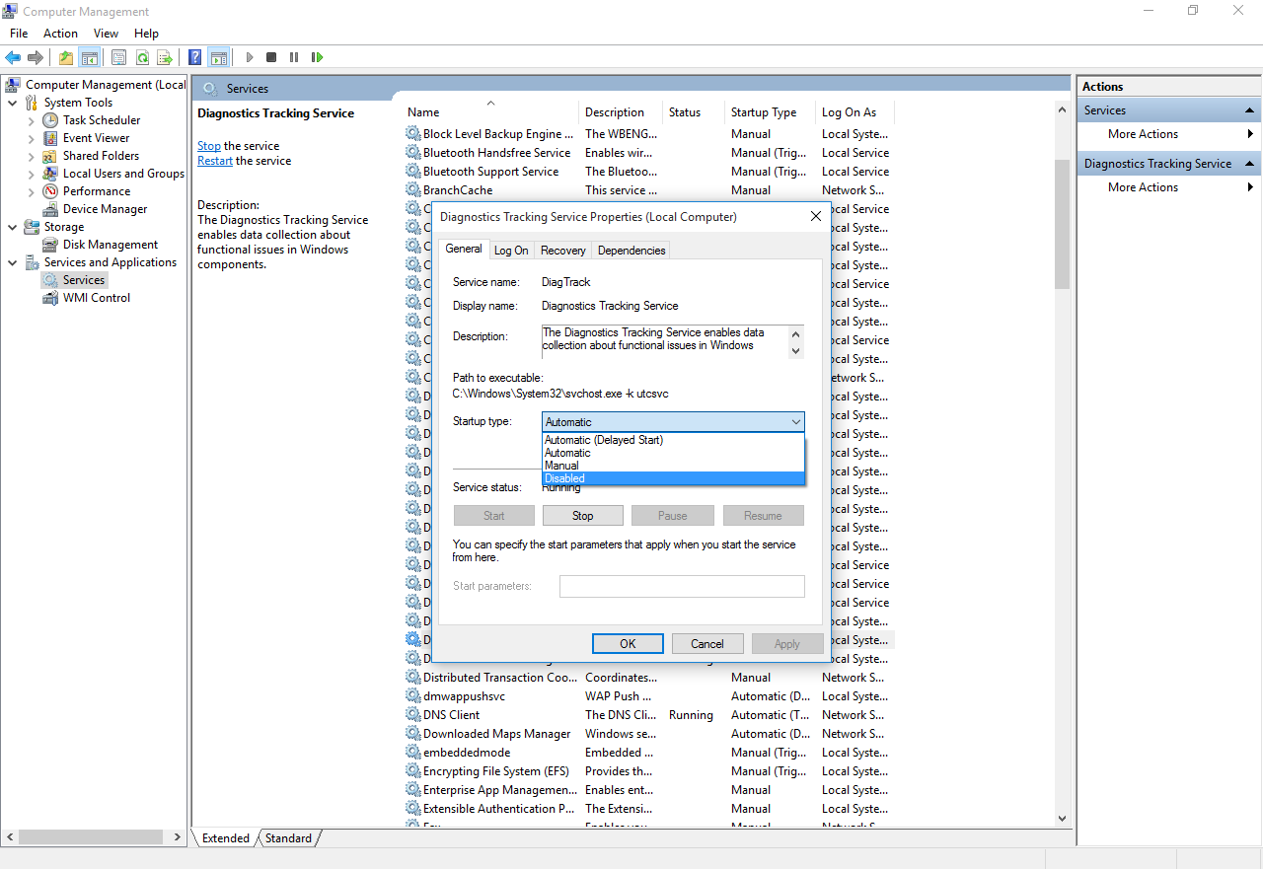Click the services list vertical scrollbar thumb

1062,223
